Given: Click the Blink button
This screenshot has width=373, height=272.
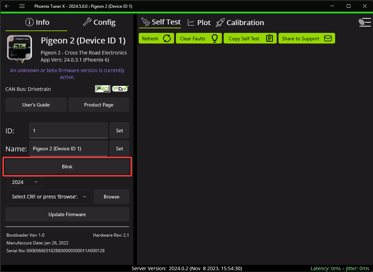Looking at the screenshot, I should (x=67, y=167).
